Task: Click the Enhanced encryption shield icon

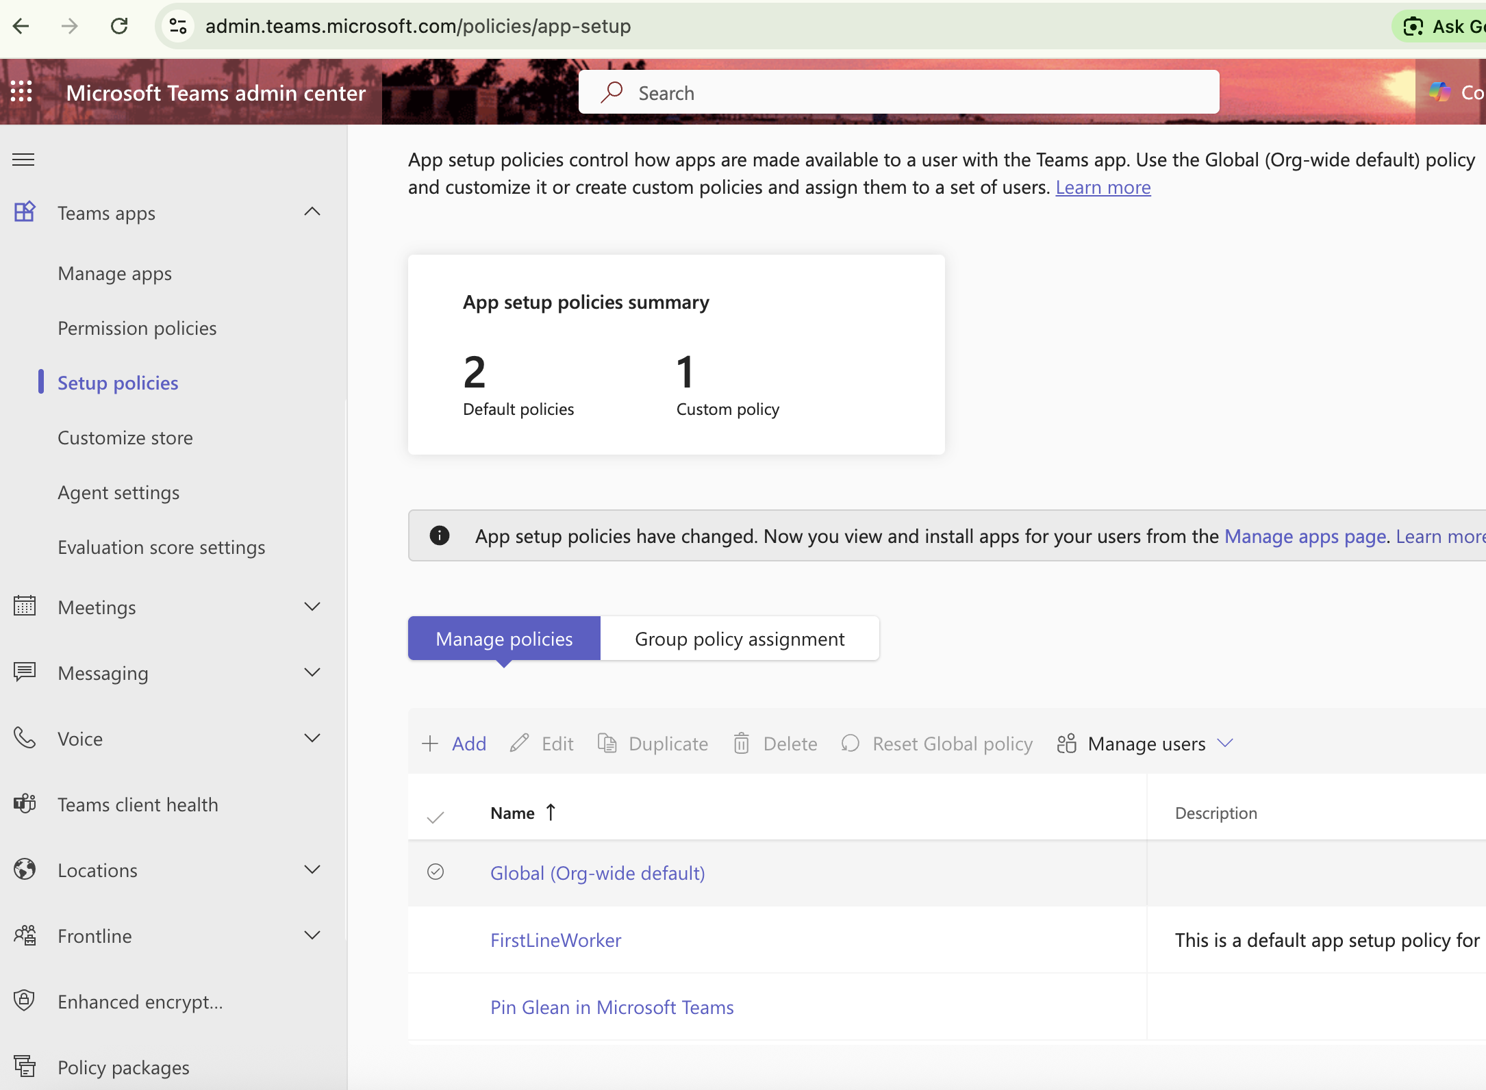Action: point(25,1000)
